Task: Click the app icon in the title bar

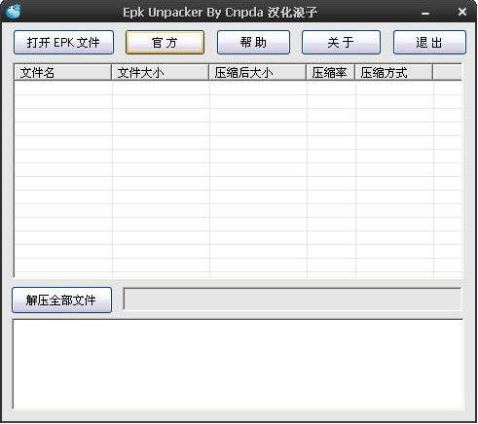Action: (14, 11)
